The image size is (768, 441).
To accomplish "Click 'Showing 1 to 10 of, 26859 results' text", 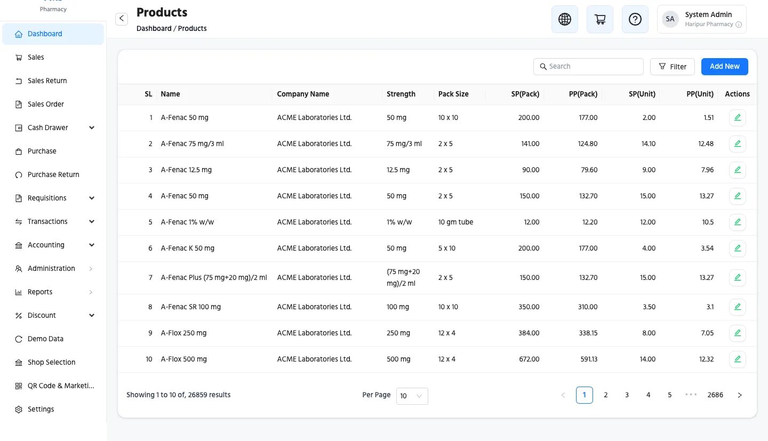I will 179,395.
